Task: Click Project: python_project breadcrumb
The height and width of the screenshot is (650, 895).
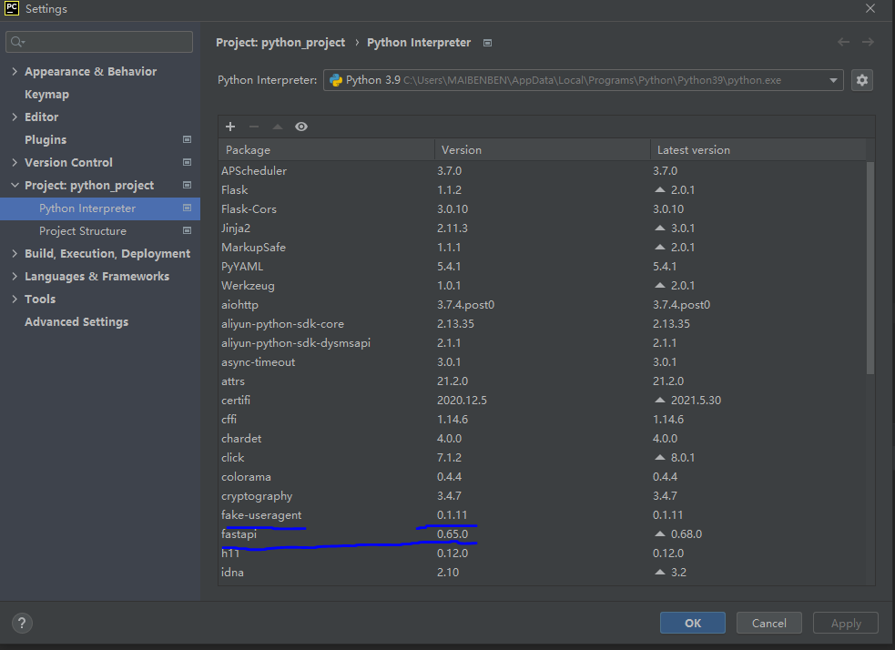Action: (x=280, y=43)
